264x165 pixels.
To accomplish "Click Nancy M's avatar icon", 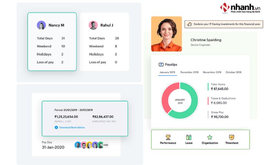I will (41, 25).
